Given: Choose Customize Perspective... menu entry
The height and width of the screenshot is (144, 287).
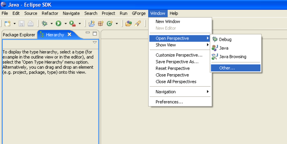Looking at the screenshot, I should coord(180,55).
